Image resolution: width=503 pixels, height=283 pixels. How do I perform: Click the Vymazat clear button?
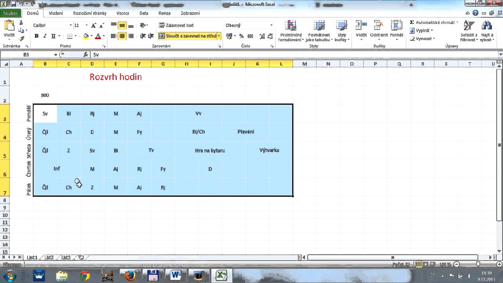click(422, 39)
